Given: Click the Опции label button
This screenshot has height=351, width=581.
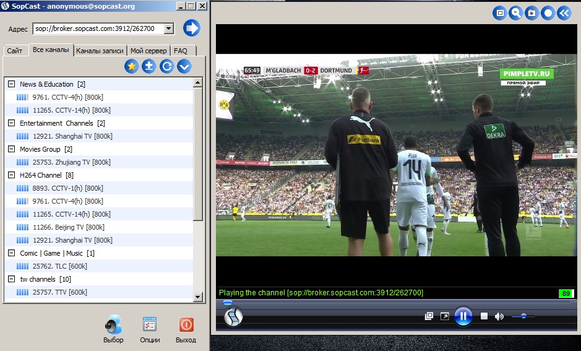Looking at the screenshot, I should (x=150, y=340).
